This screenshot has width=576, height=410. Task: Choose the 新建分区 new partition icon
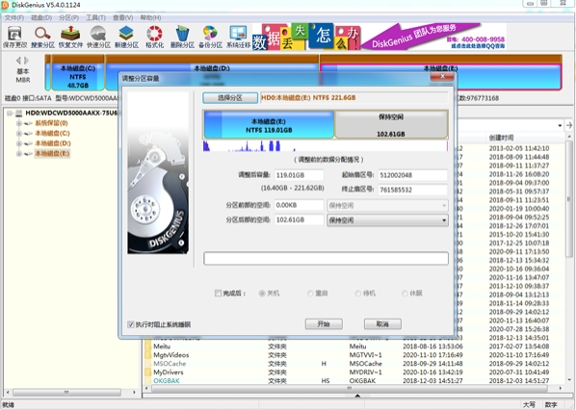point(126,37)
